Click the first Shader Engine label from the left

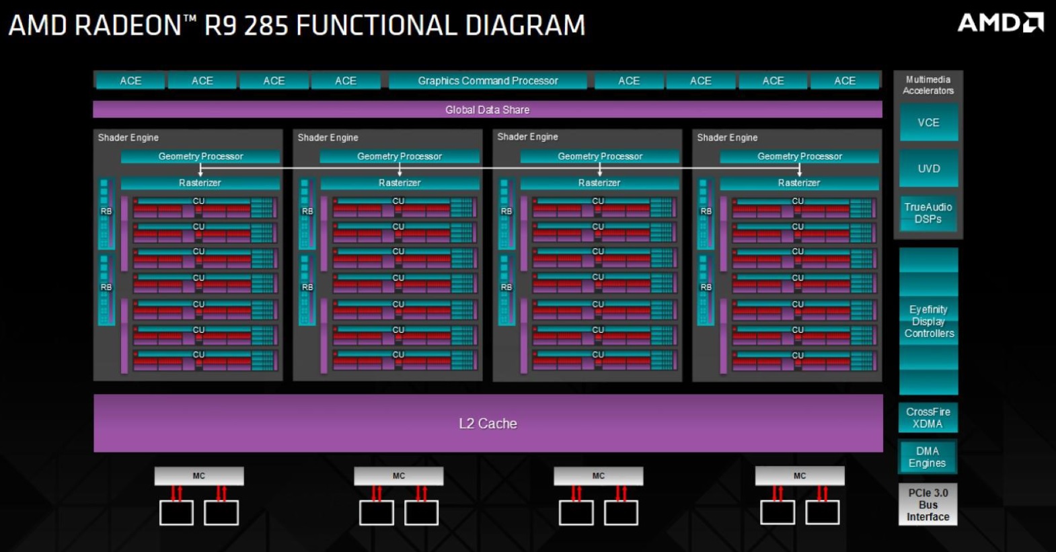click(128, 137)
